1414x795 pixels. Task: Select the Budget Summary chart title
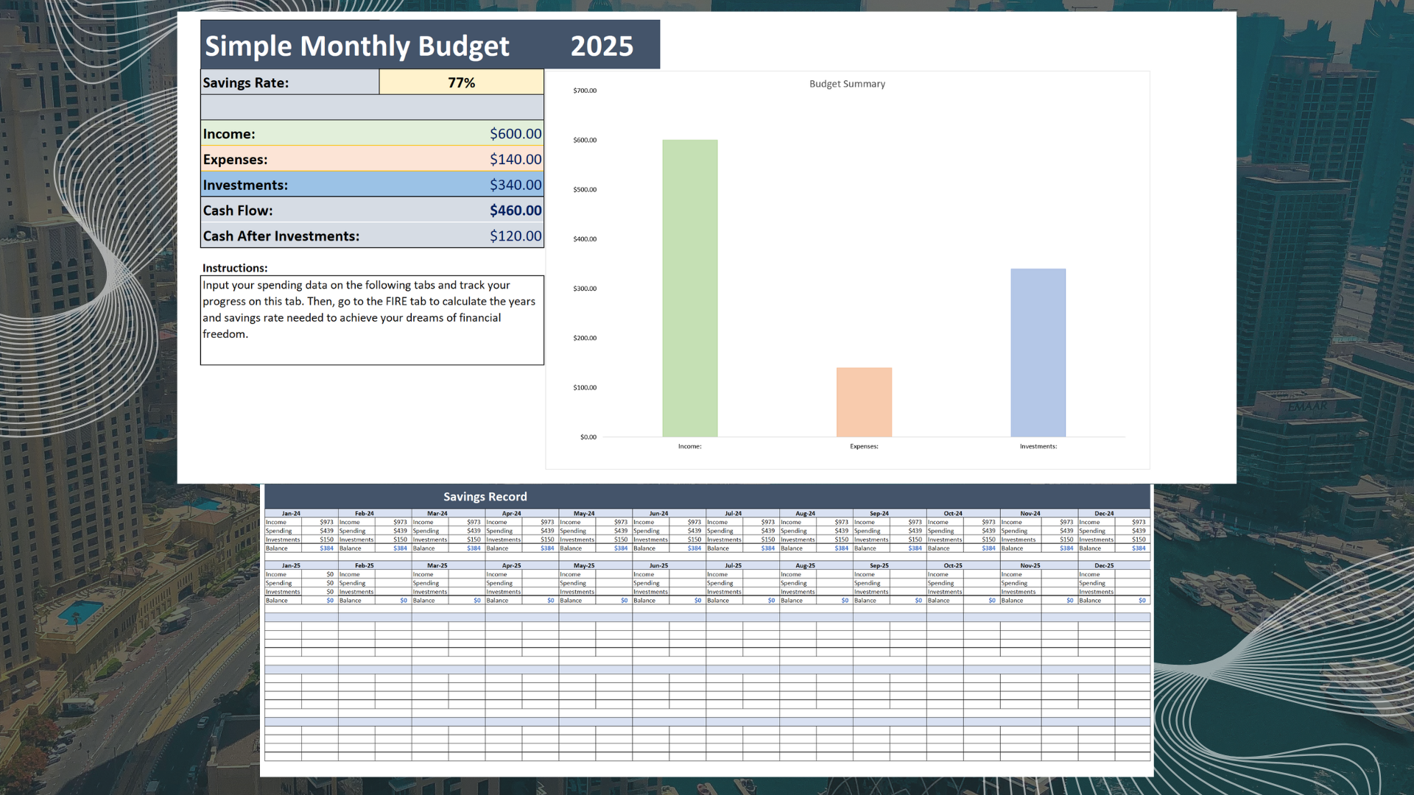point(847,84)
